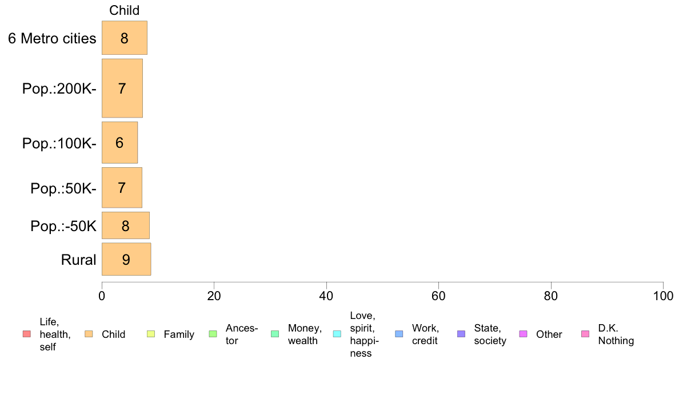Screen dimensions: 679x420
Task: Click the Rural row label
Action: click(78, 260)
